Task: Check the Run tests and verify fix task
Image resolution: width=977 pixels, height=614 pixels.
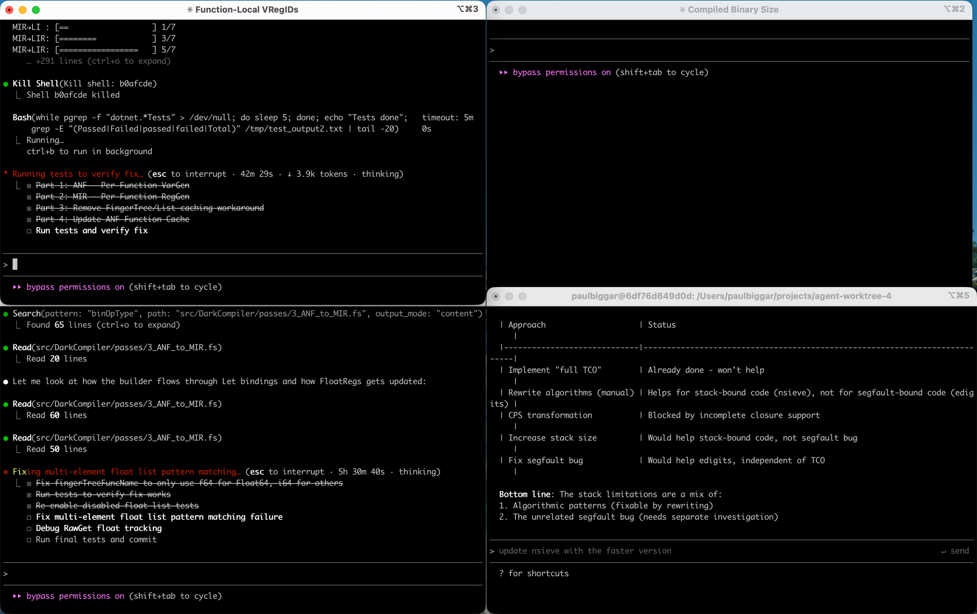Action: tap(29, 231)
